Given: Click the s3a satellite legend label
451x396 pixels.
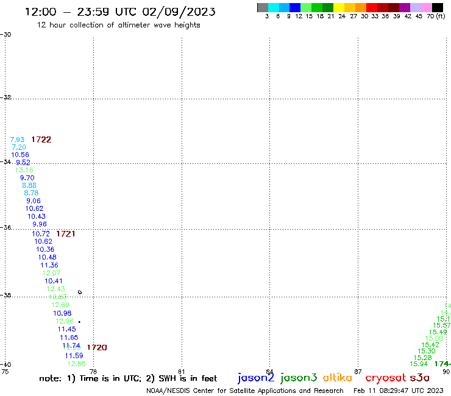Looking at the screenshot, I should 419,378.
